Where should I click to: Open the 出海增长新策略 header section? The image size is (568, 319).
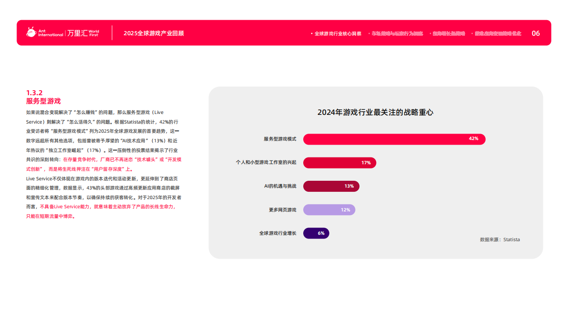pyautogui.click(x=448, y=33)
